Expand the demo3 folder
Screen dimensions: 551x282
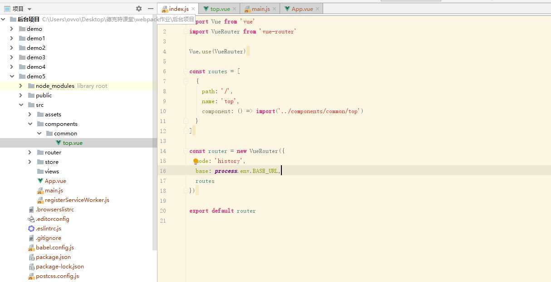(12, 57)
